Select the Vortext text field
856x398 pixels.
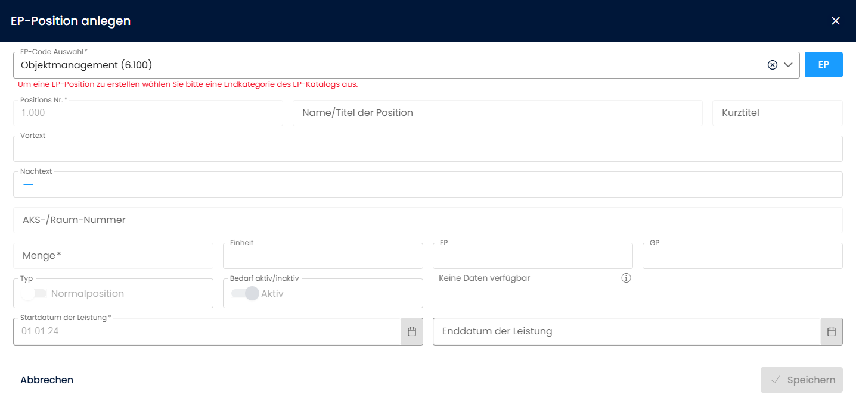click(x=427, y=149)
